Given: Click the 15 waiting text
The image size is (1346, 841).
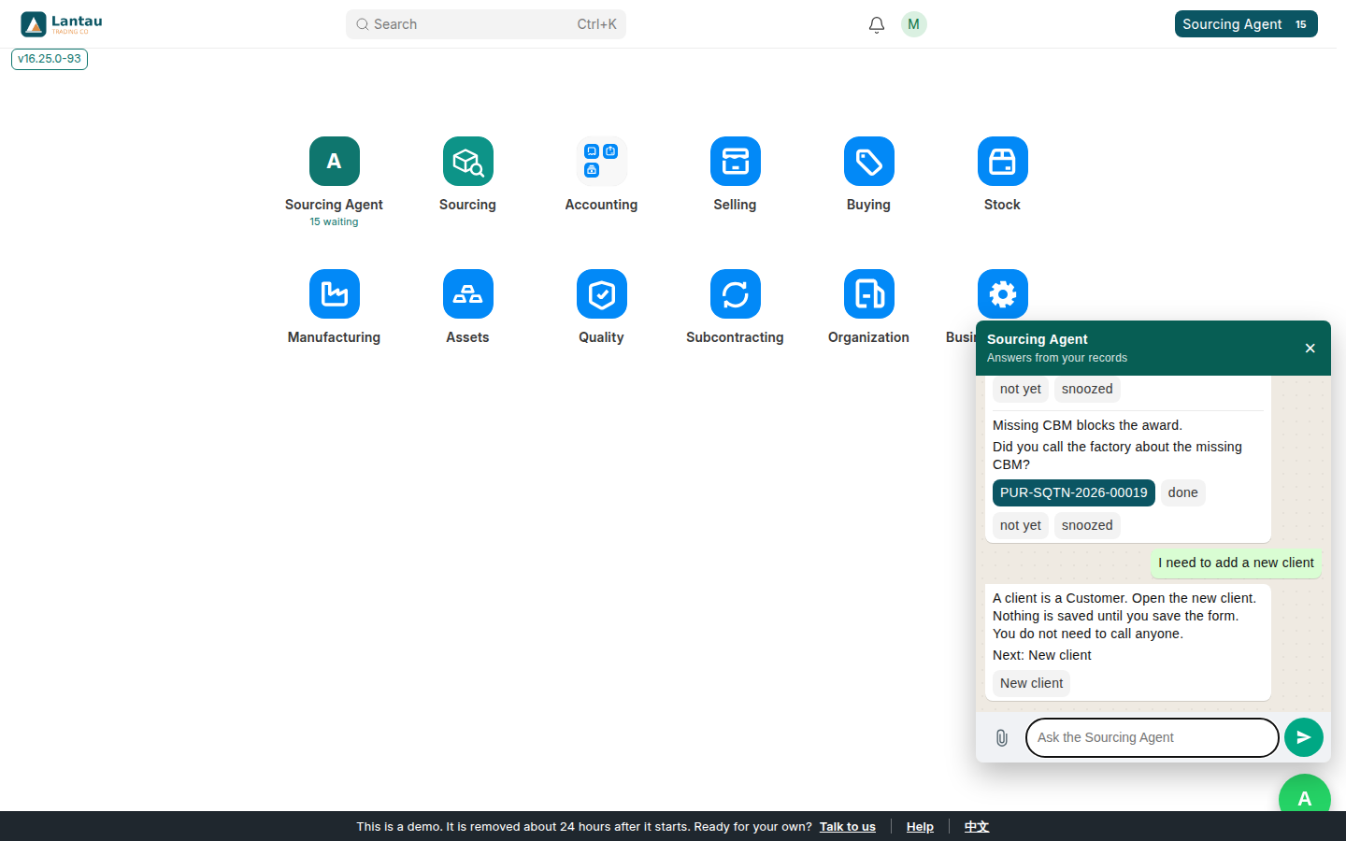Looking at the screenshot, I should [334, 222].
